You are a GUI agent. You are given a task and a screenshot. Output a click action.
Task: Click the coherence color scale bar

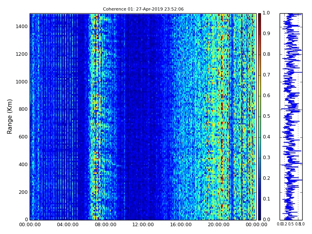pyautogui.click(x=259, y=117)
